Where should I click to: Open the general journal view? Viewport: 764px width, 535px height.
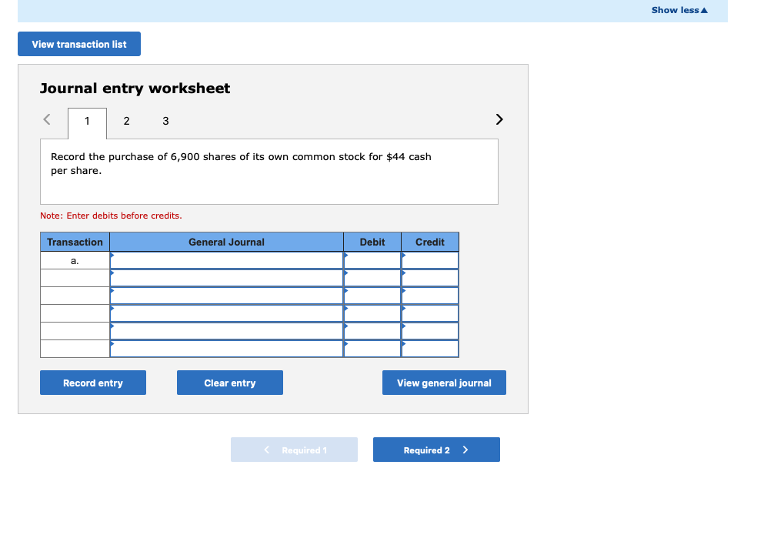click(x=444, y=383)
